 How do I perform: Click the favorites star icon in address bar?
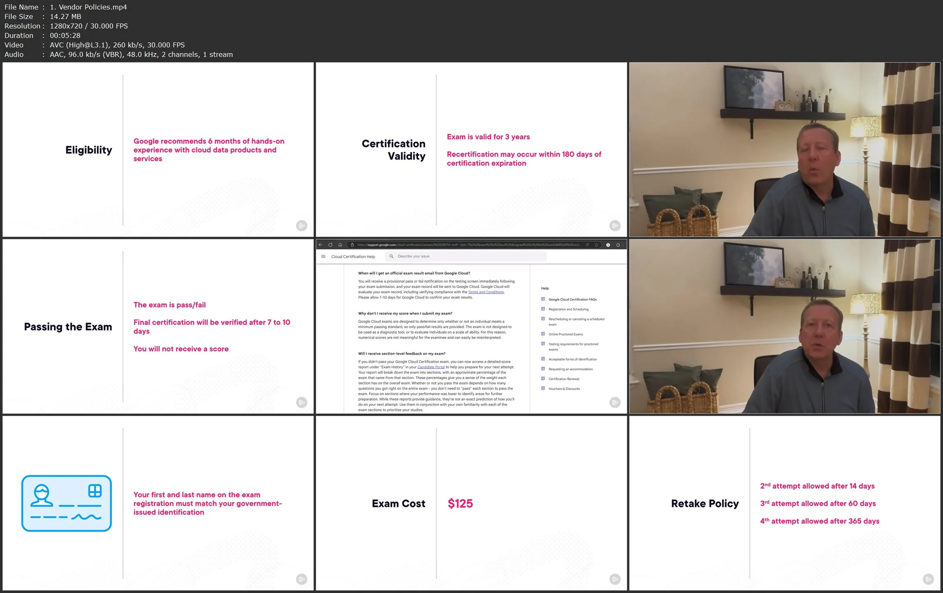596,245
